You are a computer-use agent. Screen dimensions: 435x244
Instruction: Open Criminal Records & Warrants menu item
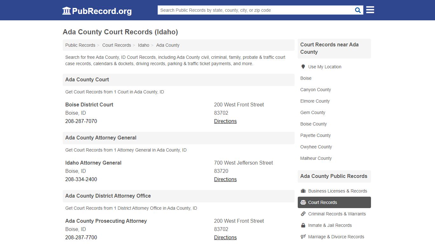[334, 214]
